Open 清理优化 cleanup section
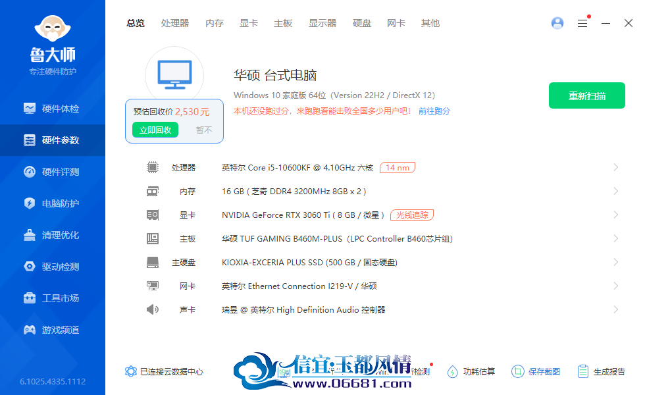 pyautogui.click(x=52, y=236)
